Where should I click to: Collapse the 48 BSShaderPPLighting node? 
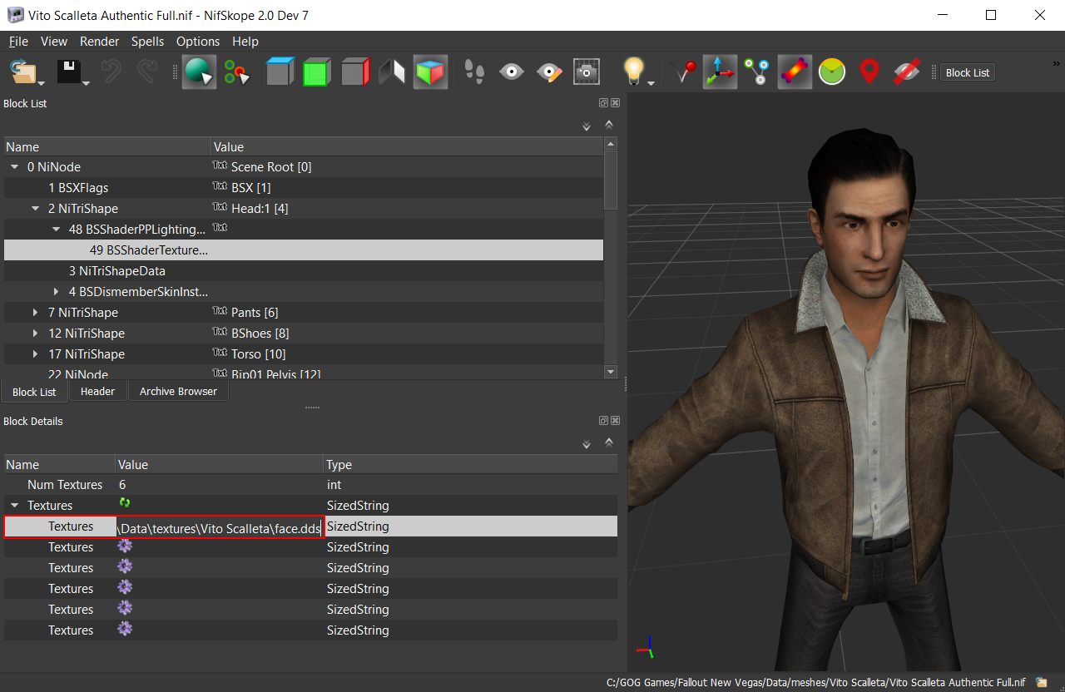[x=56, y=230]
